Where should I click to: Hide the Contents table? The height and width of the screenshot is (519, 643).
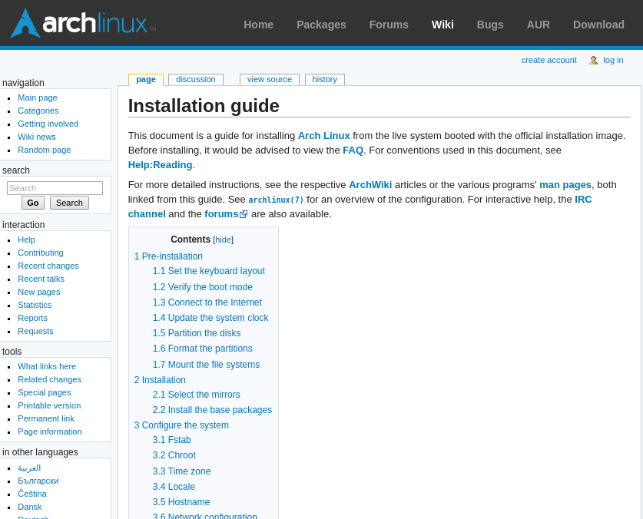click(x=223, y=240)
